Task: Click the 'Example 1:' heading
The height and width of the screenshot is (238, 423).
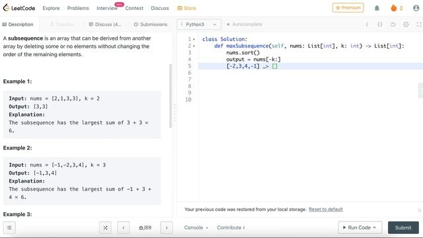Action: point(18,81)
